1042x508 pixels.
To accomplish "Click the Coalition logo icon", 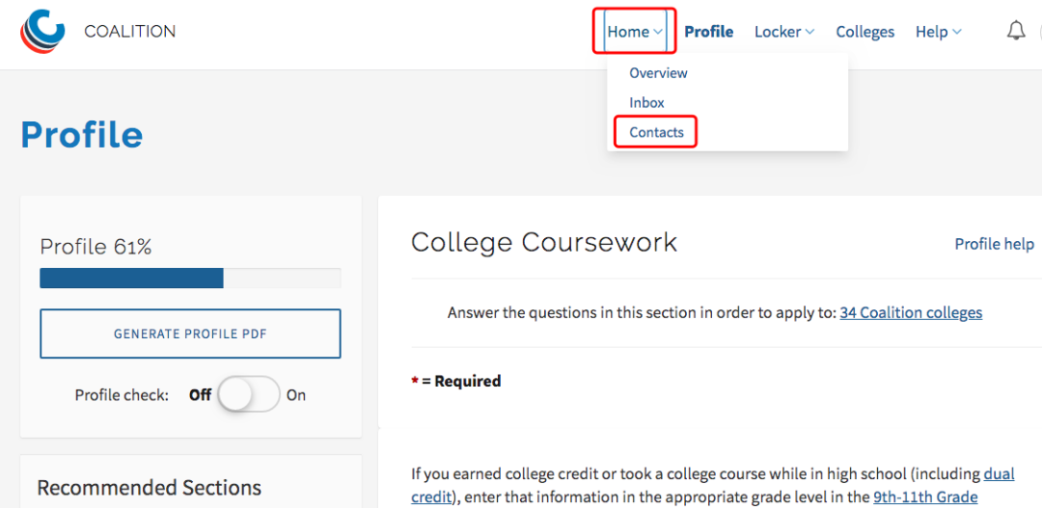I will point(42,31).
